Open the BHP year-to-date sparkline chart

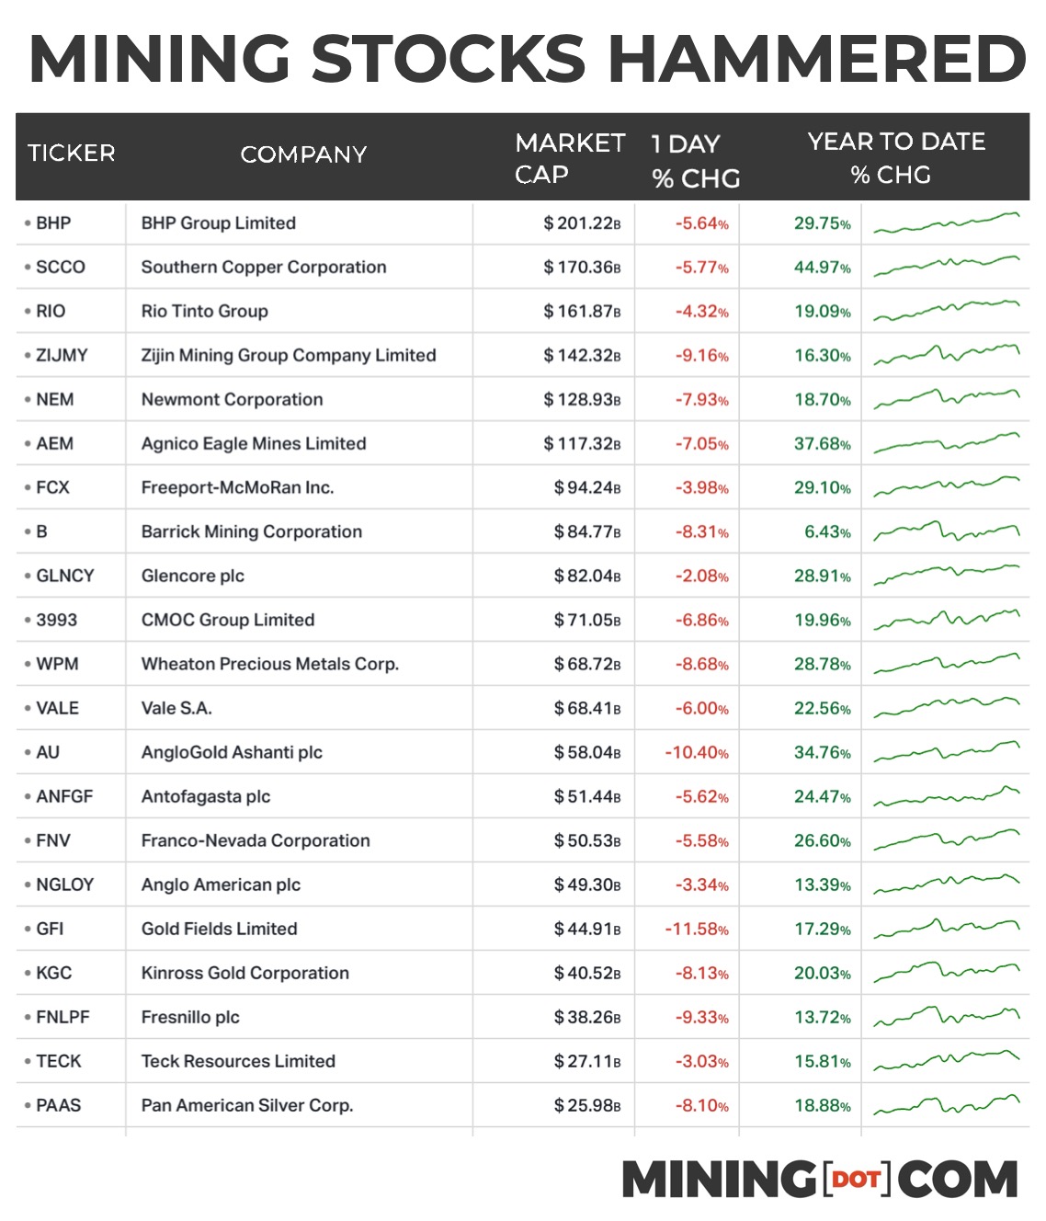tap(946, 223)
